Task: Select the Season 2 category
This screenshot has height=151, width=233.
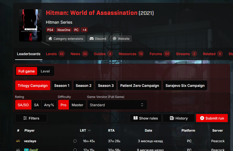Action: click(x=84, y=86)
